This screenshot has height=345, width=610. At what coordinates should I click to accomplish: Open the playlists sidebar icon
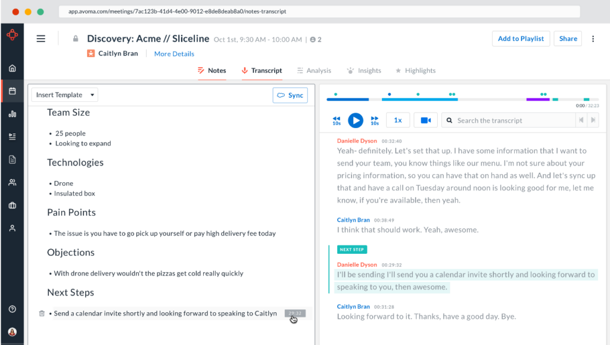click(13, 136)
